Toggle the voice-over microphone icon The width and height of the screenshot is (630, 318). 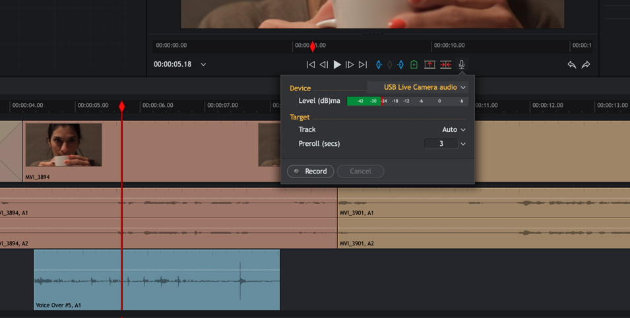click(x=462, y=65)
